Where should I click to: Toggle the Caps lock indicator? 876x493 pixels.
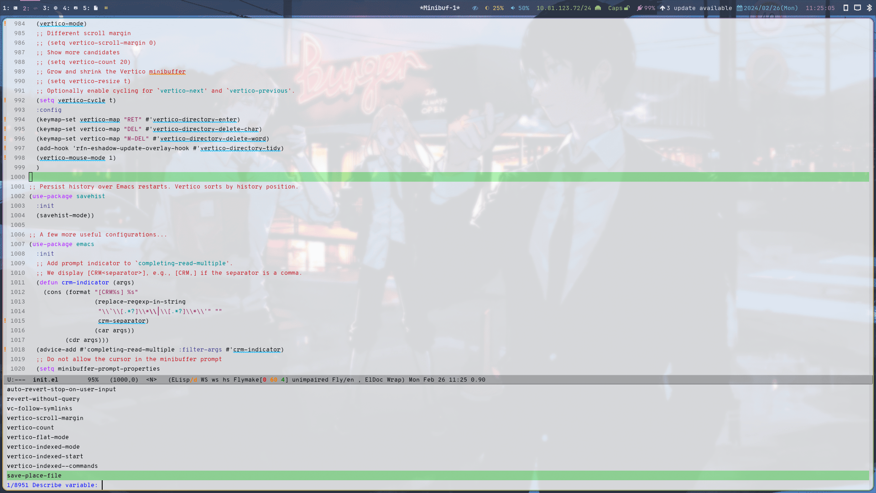click(x=618, y=8)
